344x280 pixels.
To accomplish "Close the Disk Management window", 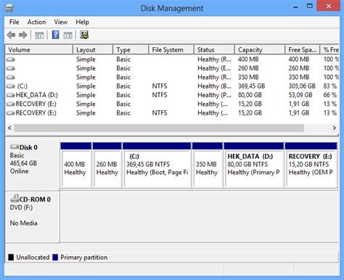I will coord(329,6).
